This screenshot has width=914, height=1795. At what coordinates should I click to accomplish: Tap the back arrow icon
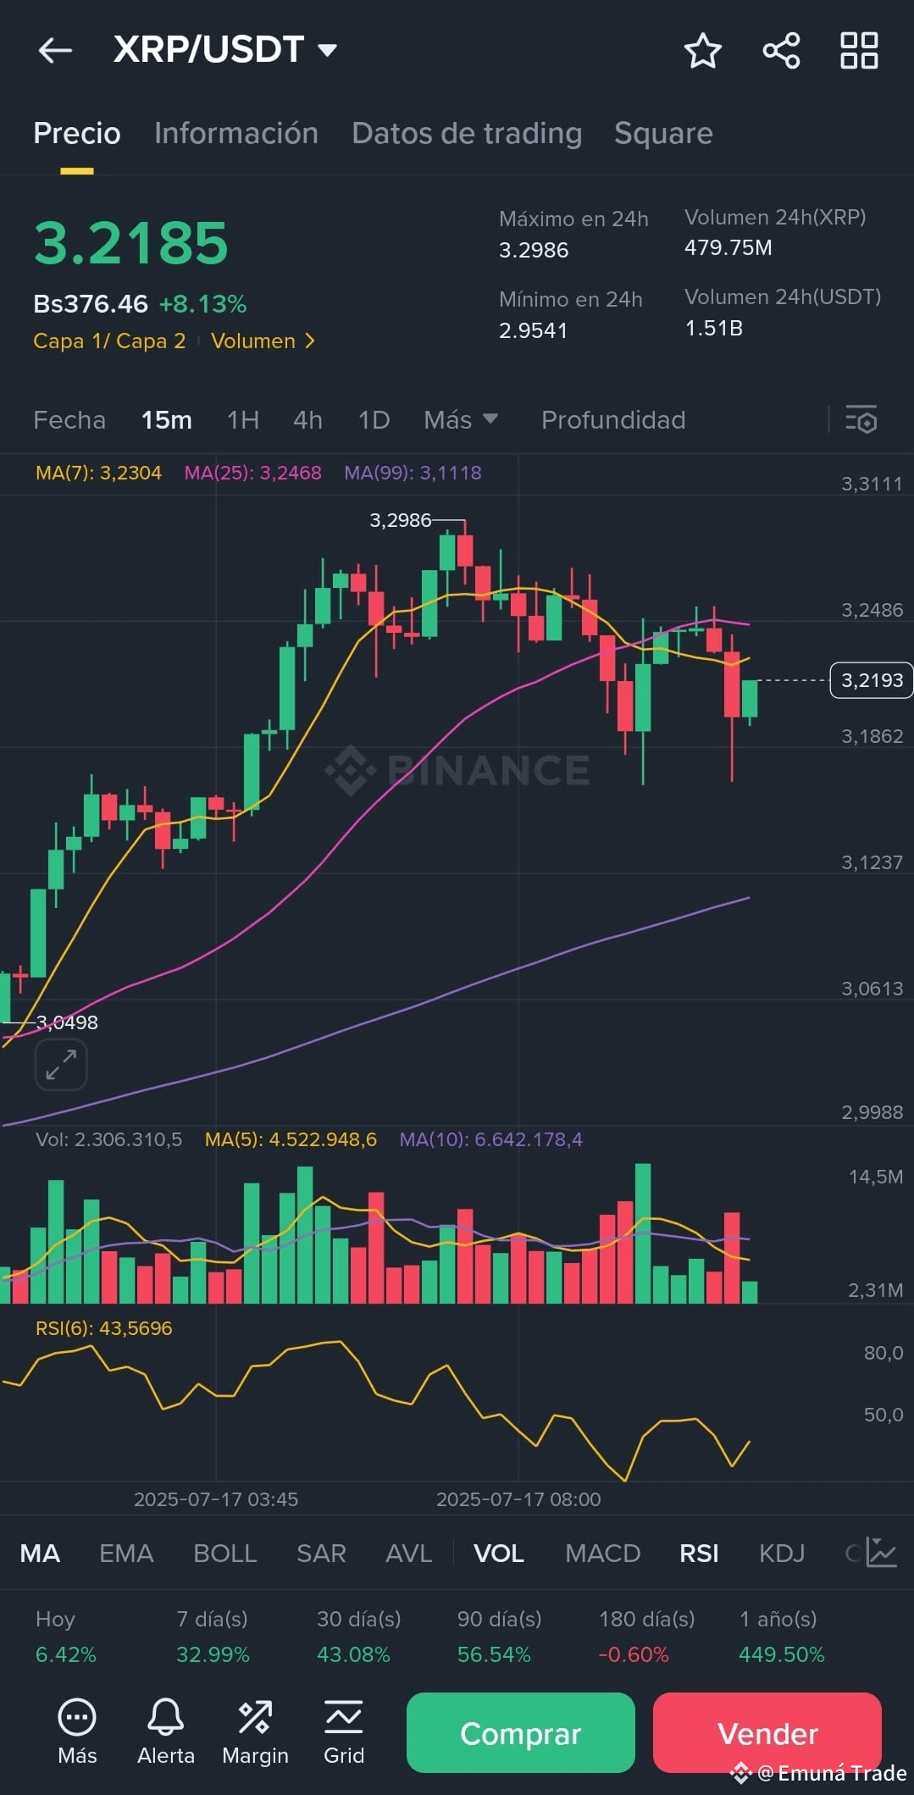55,51
